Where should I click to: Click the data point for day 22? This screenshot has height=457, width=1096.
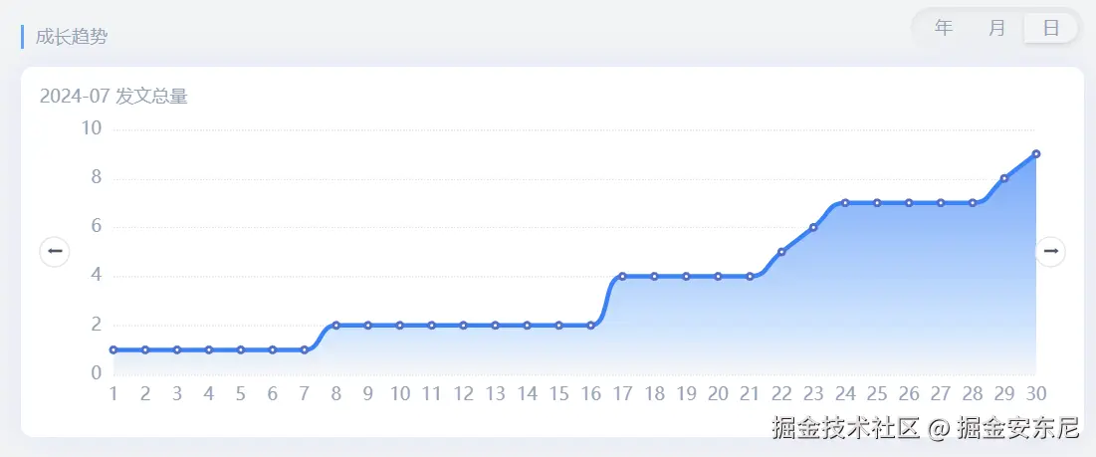point(781,252)
